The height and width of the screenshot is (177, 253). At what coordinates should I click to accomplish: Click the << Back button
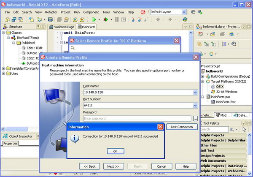point(89,166)
